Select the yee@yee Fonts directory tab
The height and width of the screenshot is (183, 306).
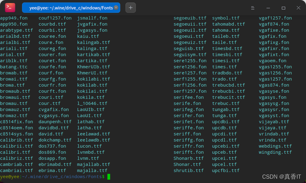point(71,8)
